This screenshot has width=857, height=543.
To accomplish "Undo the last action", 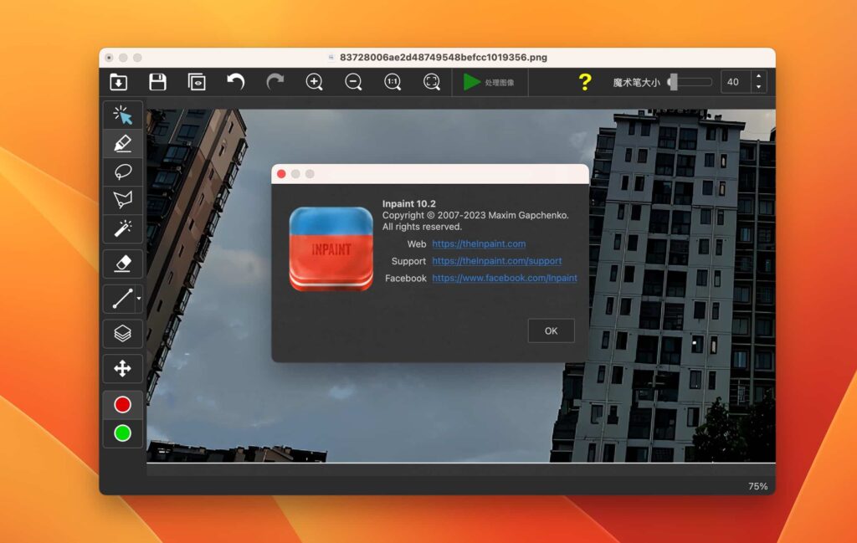I will [x=235, y=82].
